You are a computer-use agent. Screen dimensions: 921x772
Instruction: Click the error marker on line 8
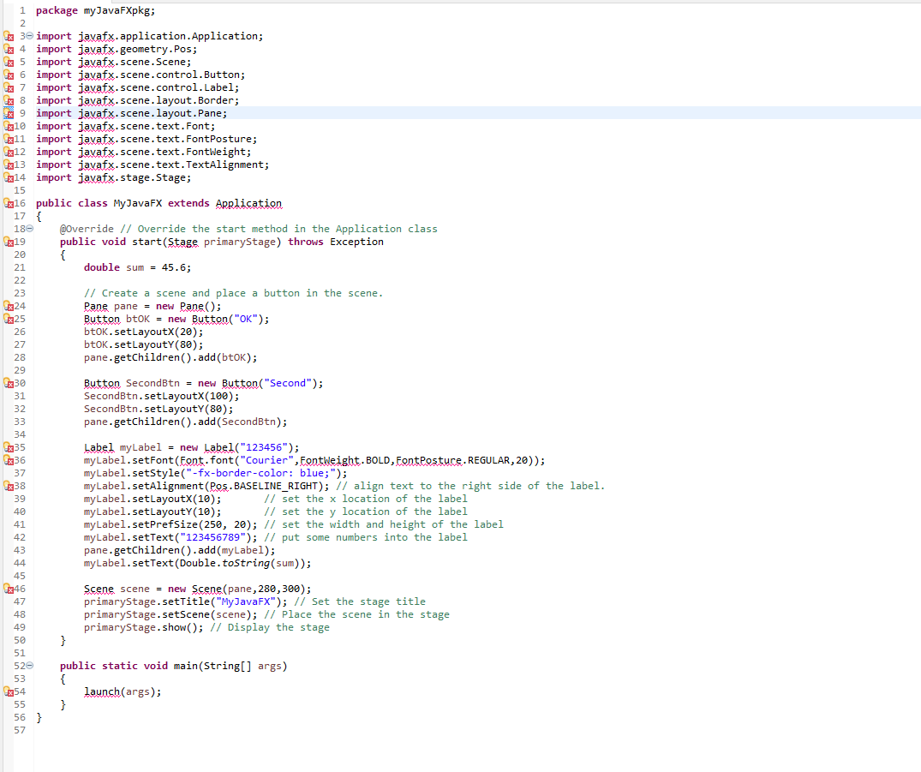pos(9,100)
